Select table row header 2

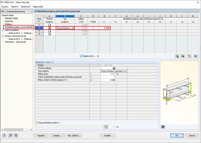click(x=39, y=28)
